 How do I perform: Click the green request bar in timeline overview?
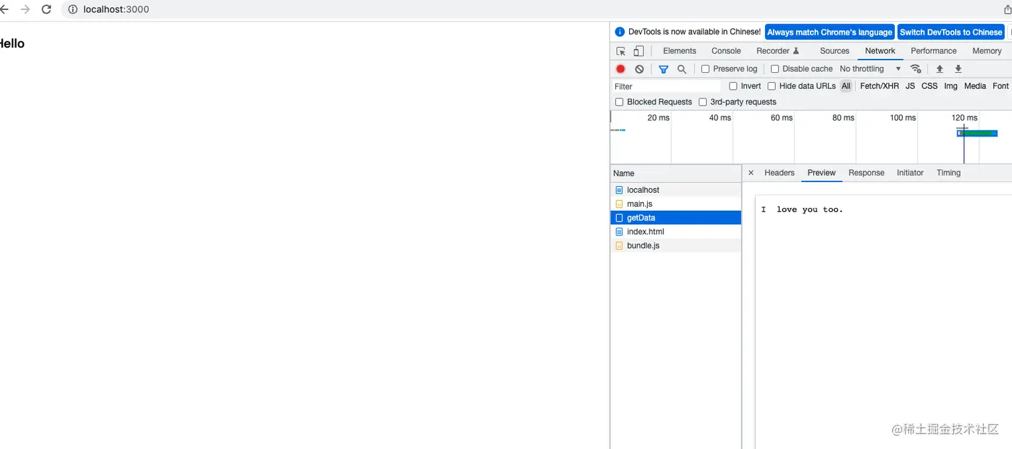pyautogui.click(x=978, y=133)
